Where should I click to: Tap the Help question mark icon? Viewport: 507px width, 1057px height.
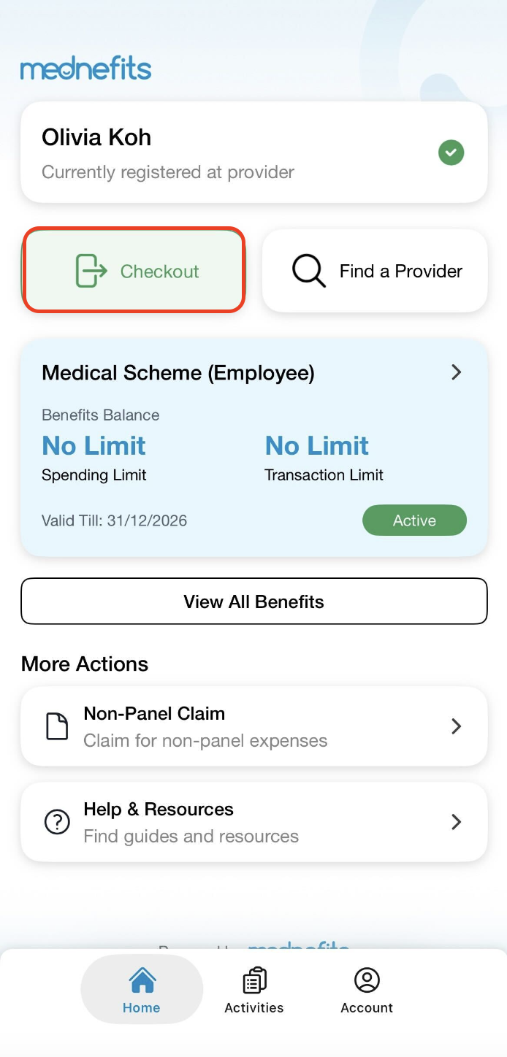57,822
